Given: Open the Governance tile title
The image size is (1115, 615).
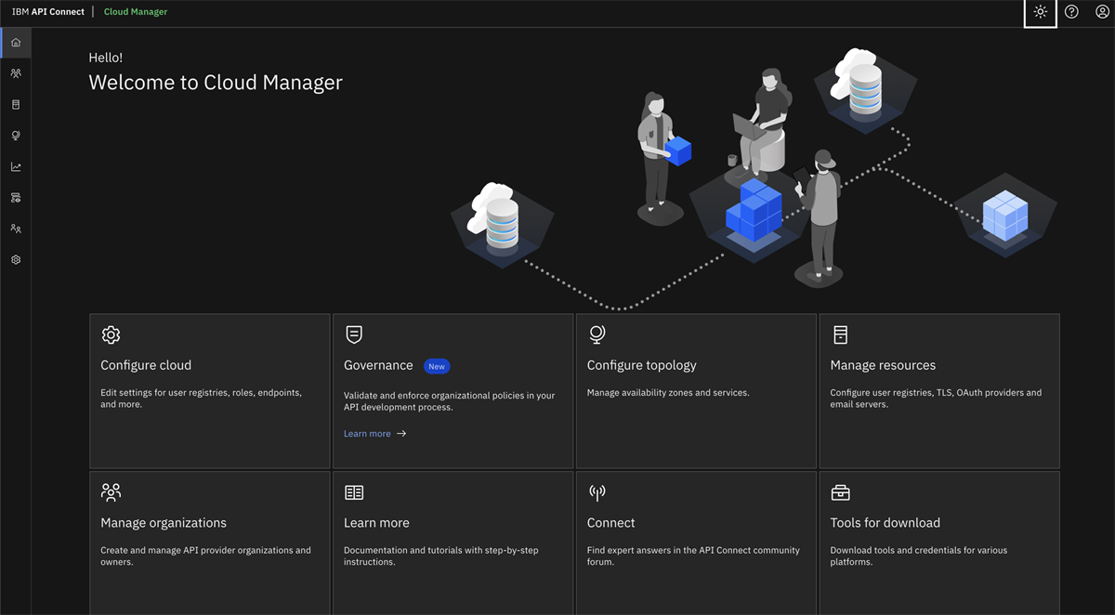Looking at the screenshot, I should [x=378, y=366].
